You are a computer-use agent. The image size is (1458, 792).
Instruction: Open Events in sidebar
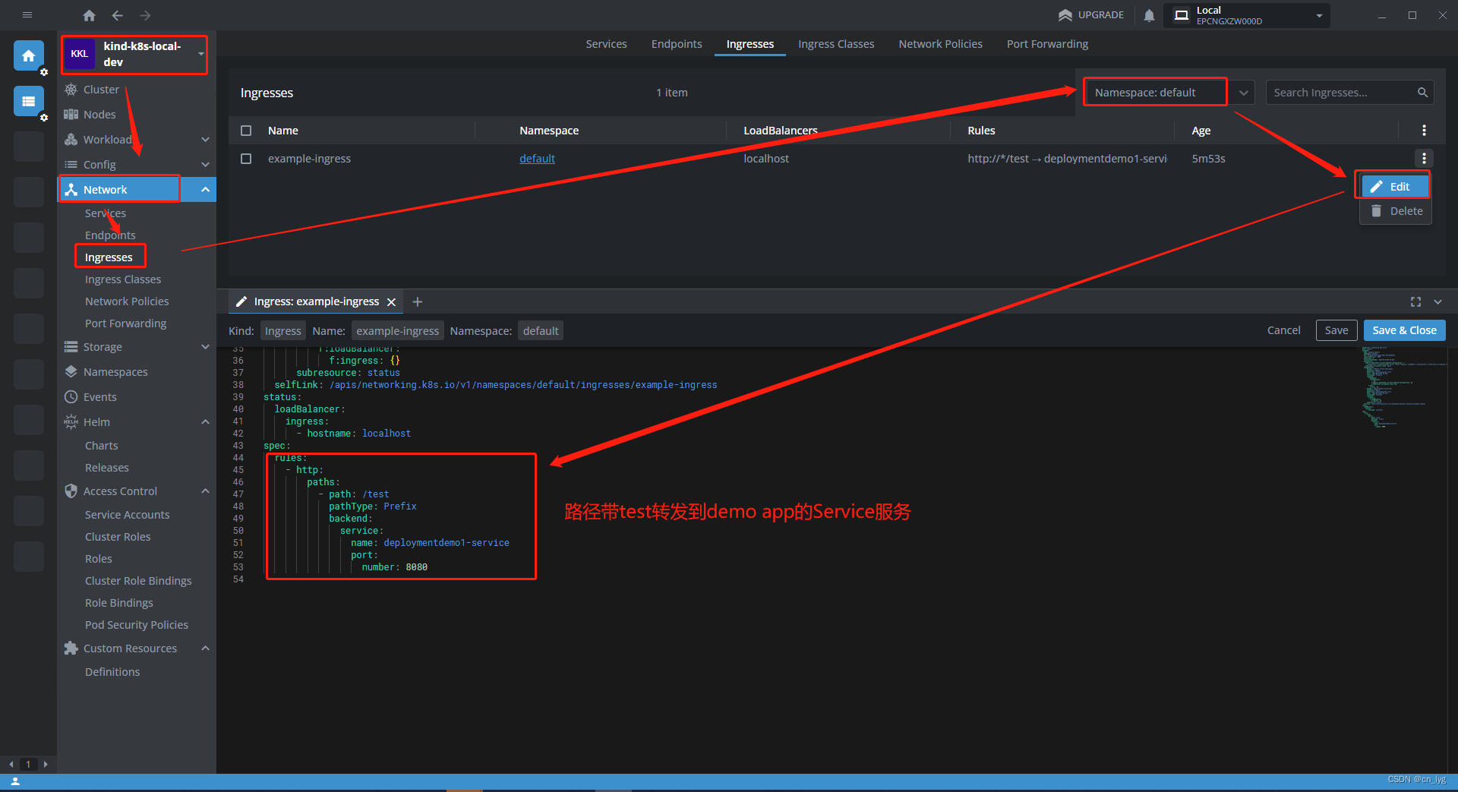point(99,397)
